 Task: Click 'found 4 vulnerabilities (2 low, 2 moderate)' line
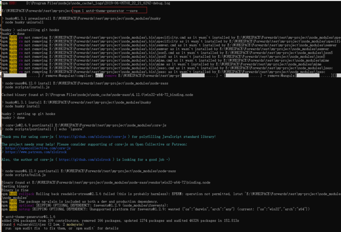tap(43, 224)
